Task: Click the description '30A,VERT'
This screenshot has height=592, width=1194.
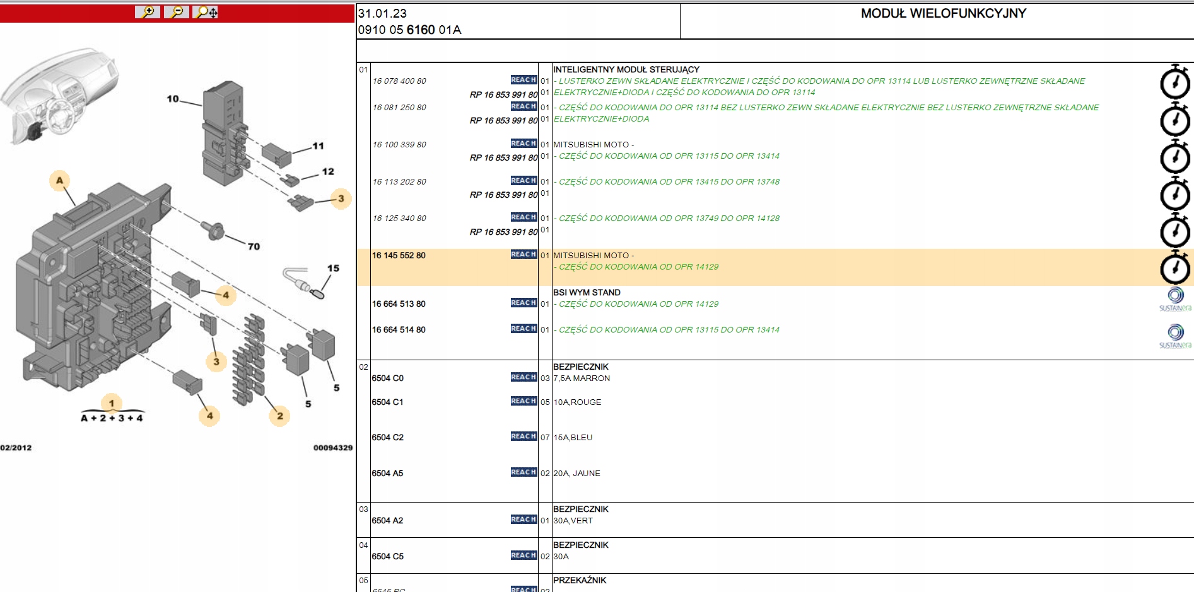Action: [x=573, y=521]
